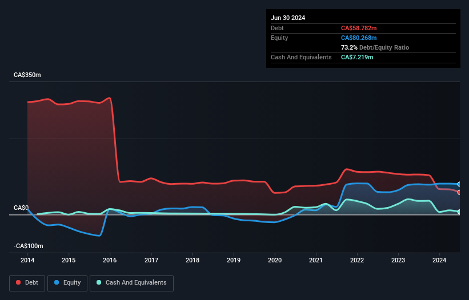Click the 2023 x-axis label
The height and width of the screenshot is (300, 469).
tap(398, 260)
